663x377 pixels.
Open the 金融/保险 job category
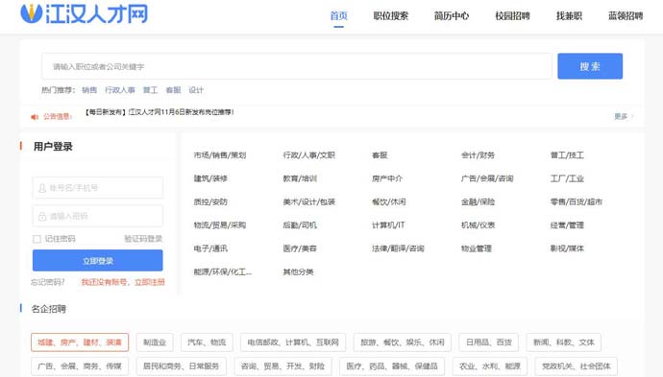478,201
